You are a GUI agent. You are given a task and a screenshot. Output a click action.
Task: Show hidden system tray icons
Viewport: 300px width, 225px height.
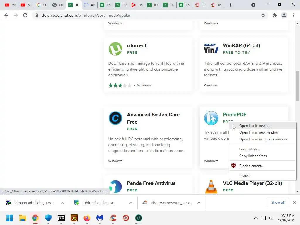pyautogui.click(x=255, y=218)
